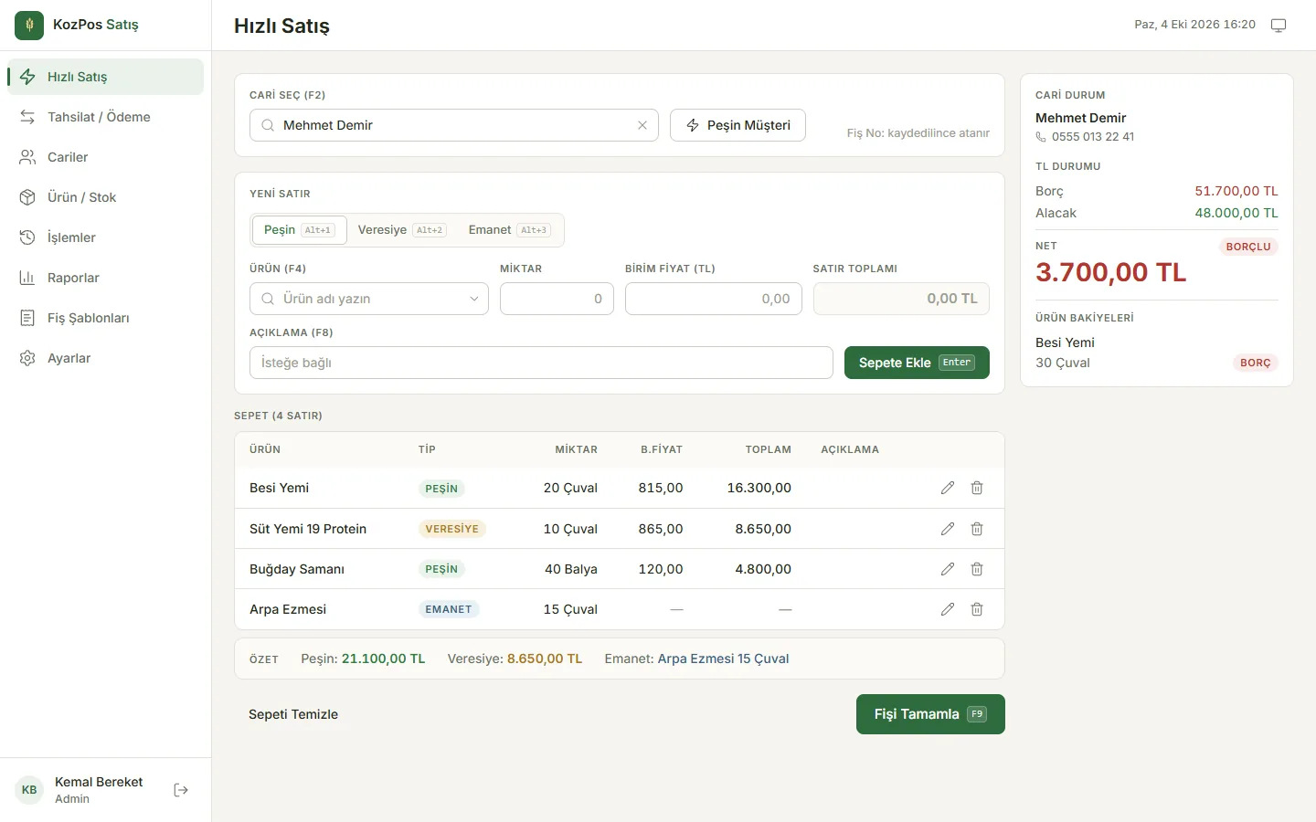Click Sepete Ekle button

pos(917,363)
